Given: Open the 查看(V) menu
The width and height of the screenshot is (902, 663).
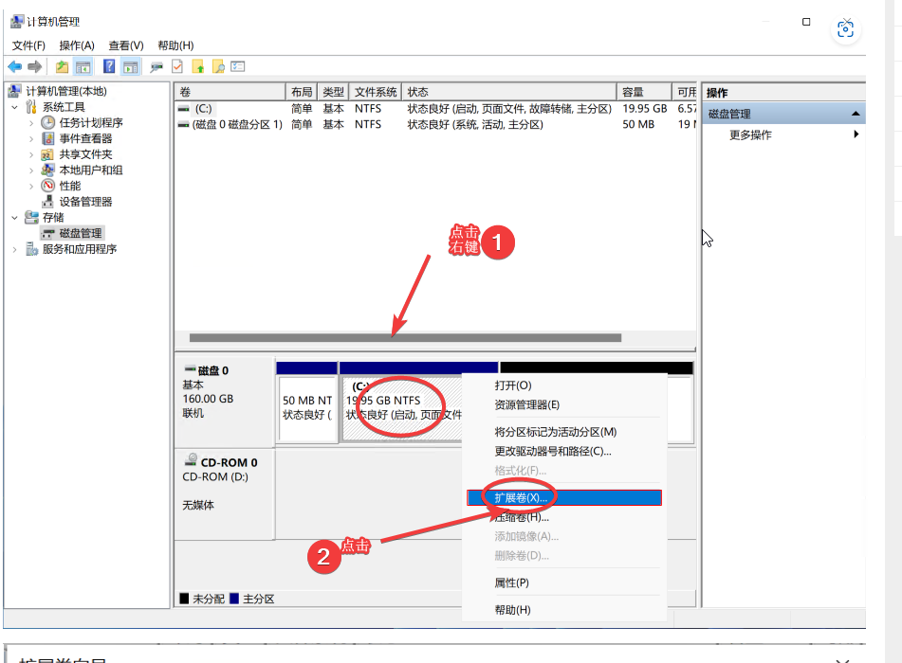Looking at the screenshot, I should (x=126, y=45).
